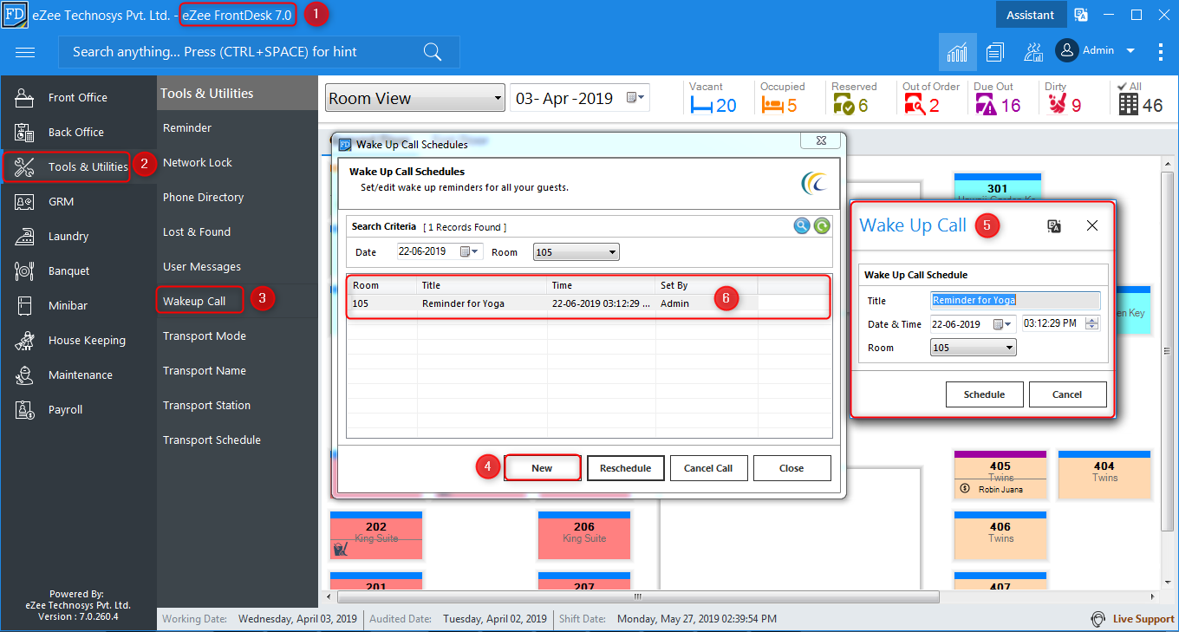Click the Front Office sidebar icon

click(24, 97)
